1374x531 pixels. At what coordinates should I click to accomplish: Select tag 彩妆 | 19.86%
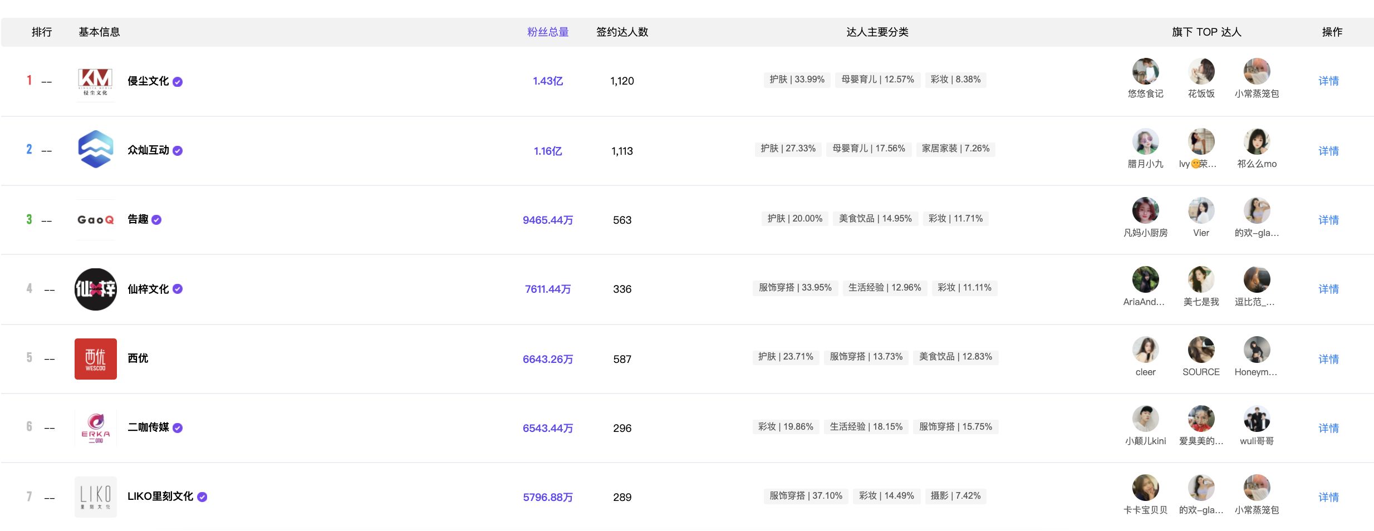click(786, 427)
